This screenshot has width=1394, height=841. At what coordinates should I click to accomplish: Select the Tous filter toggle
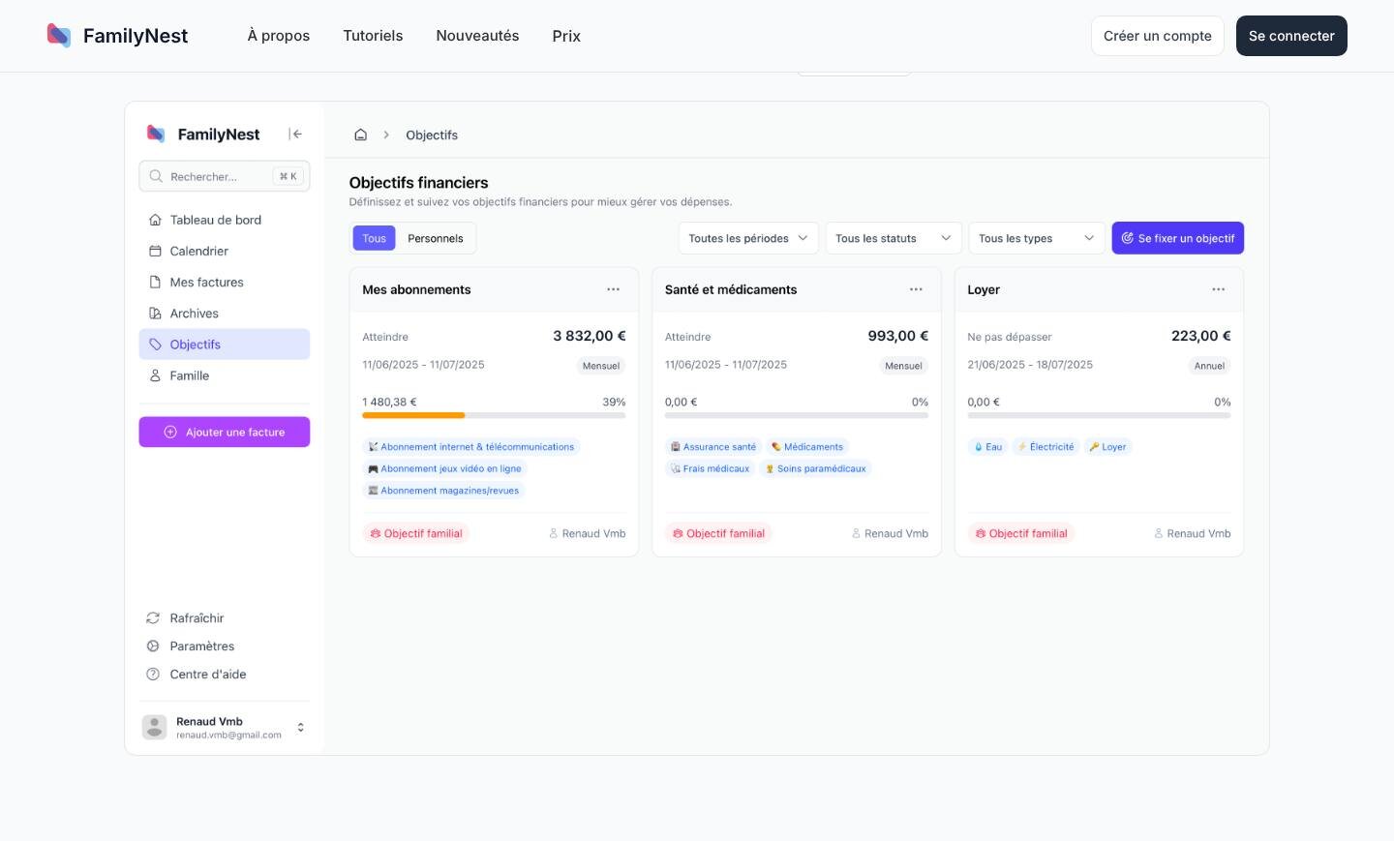pos(374,238)
